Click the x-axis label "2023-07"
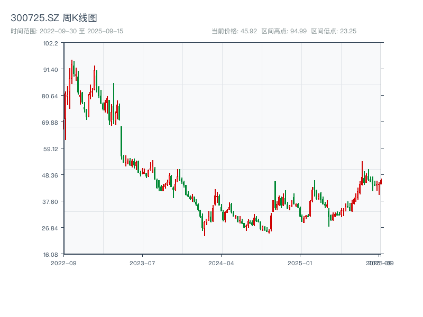 pyautogui.click(x=142, y=263)
